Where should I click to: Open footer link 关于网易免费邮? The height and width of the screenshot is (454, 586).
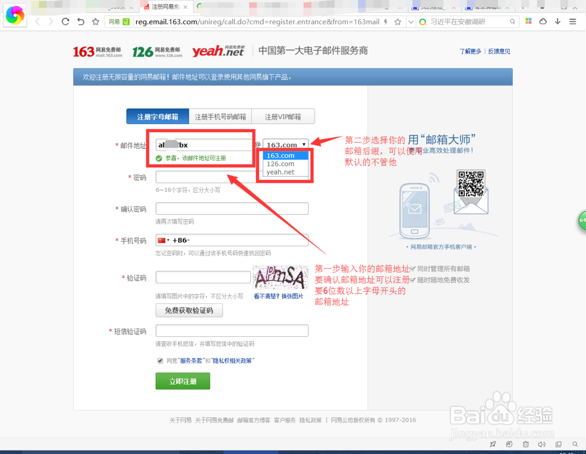tap(214, 420)
